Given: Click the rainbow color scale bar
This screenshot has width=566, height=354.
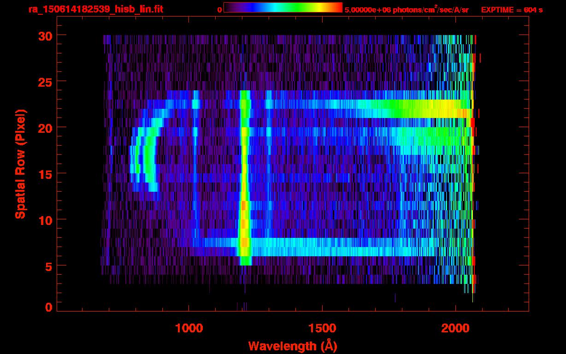Looking at the screenshot, I should [x=283, y=7].
